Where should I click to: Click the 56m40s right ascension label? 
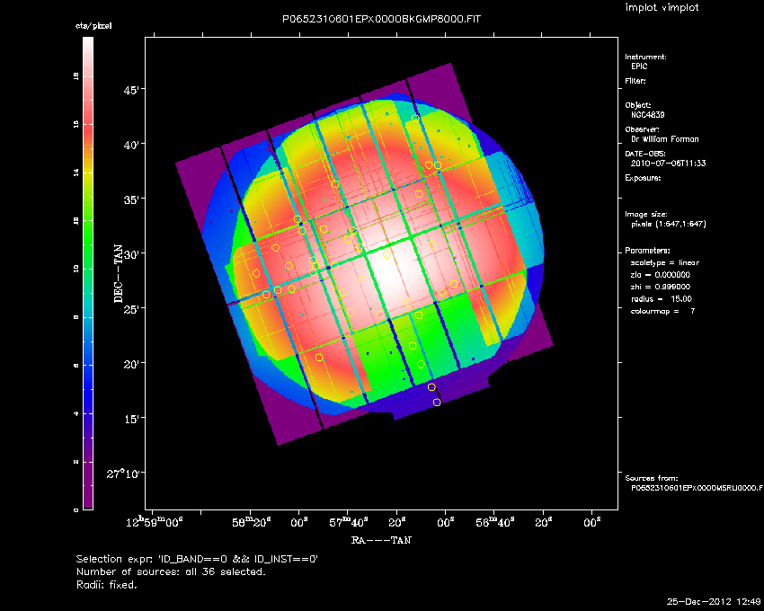click(x=494, y=522)
